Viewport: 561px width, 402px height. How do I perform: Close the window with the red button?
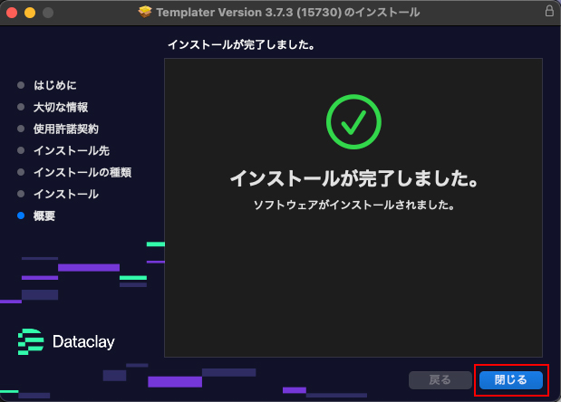pyautogui.click(x=13, y=13)
